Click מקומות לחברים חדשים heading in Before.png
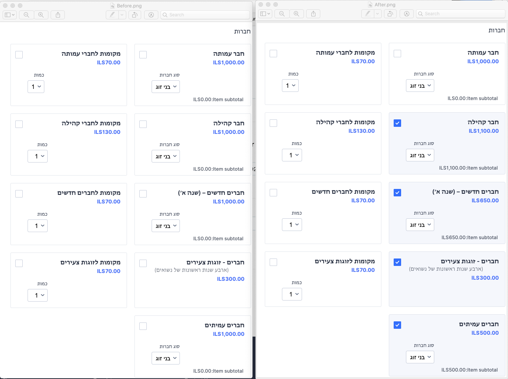Screen dimensions: 508x379 click(x=89, y=193)
